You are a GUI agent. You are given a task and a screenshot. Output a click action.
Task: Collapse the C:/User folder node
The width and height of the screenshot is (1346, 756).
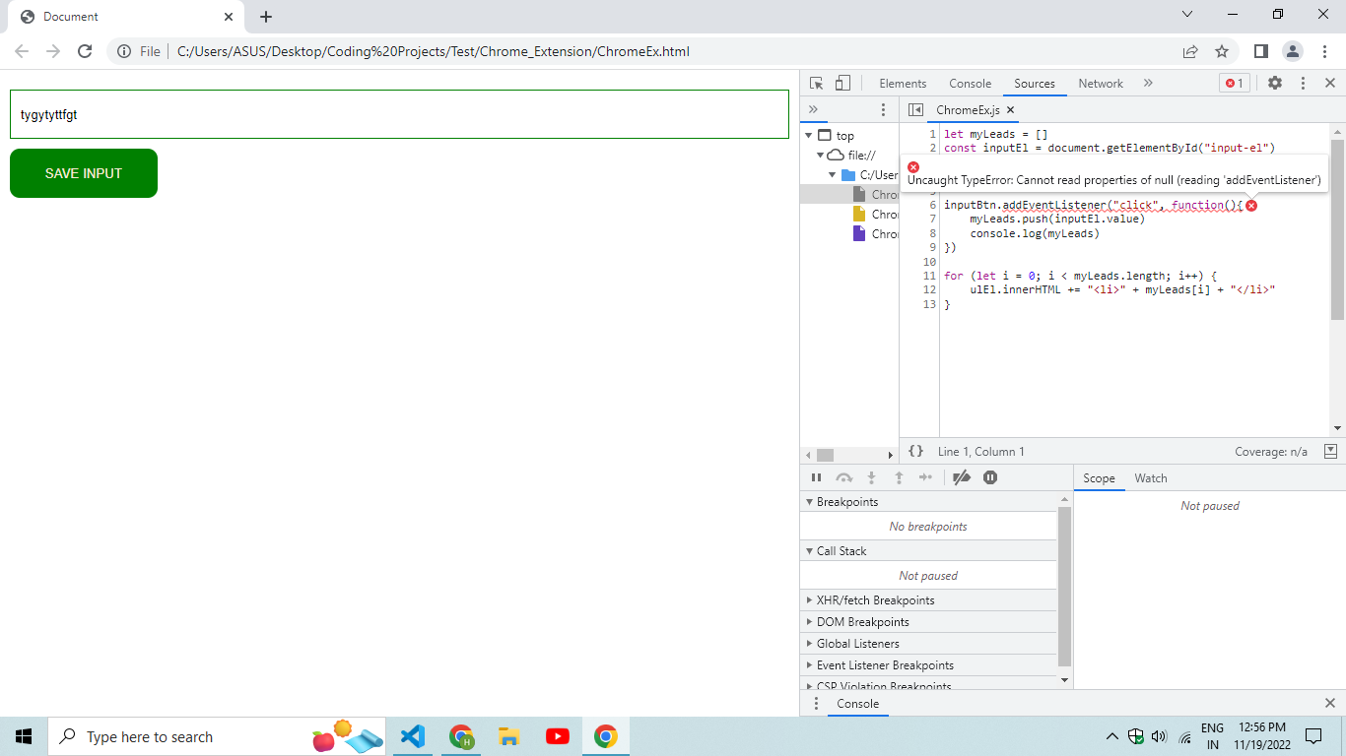pyautogui.click(x=833, y=175)
